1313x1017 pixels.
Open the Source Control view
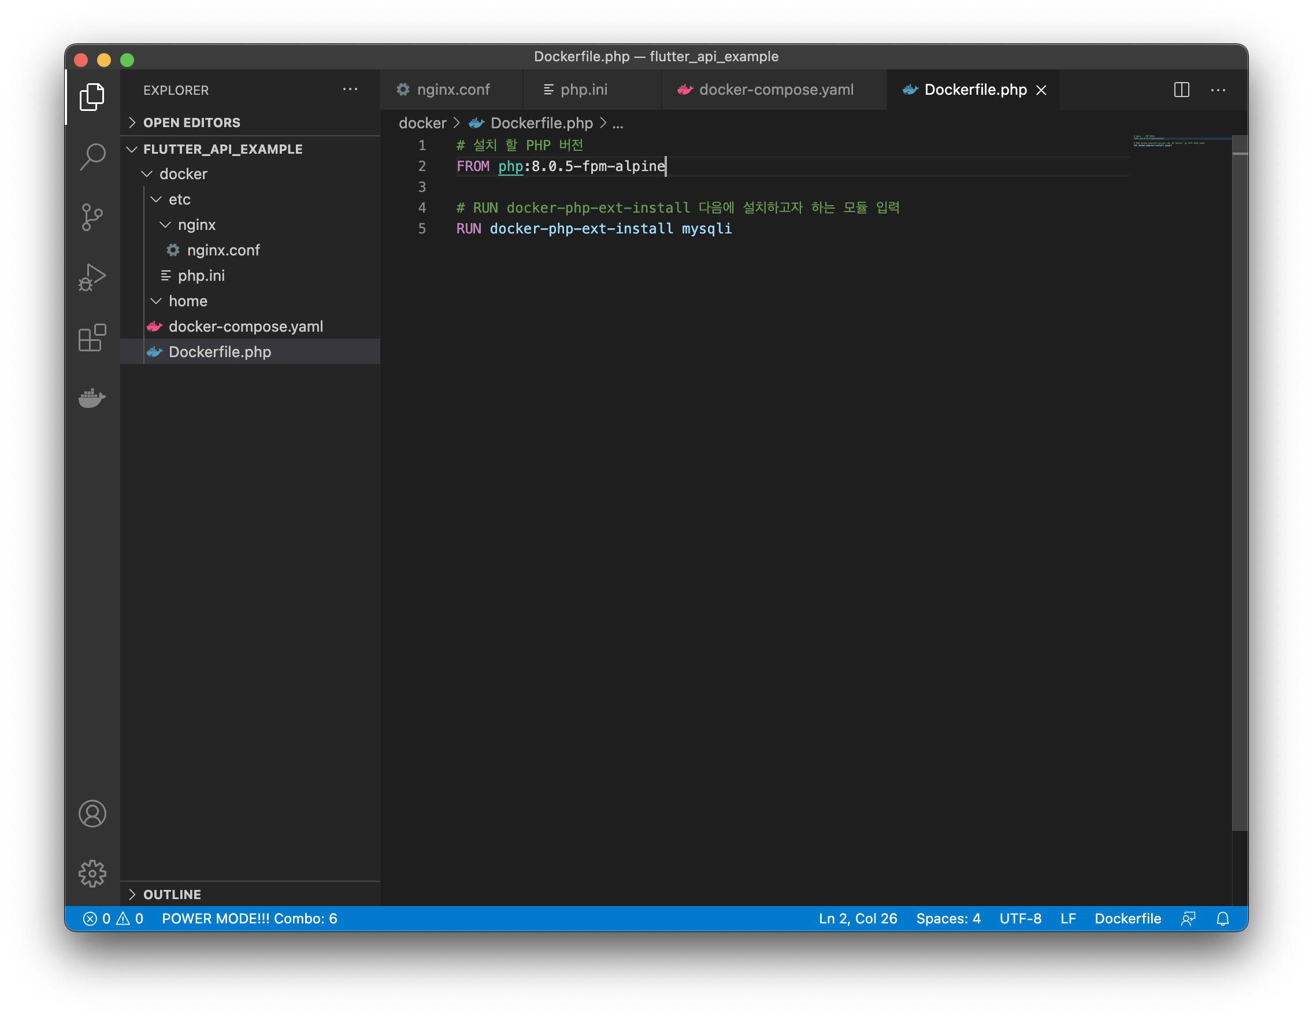pyautogui.click(x=92, y=217)
